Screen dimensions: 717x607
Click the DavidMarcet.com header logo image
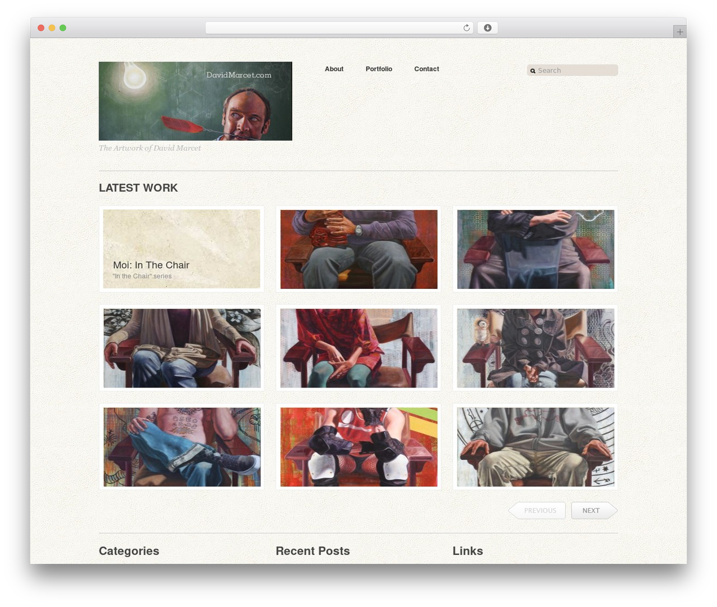(195, 101)
